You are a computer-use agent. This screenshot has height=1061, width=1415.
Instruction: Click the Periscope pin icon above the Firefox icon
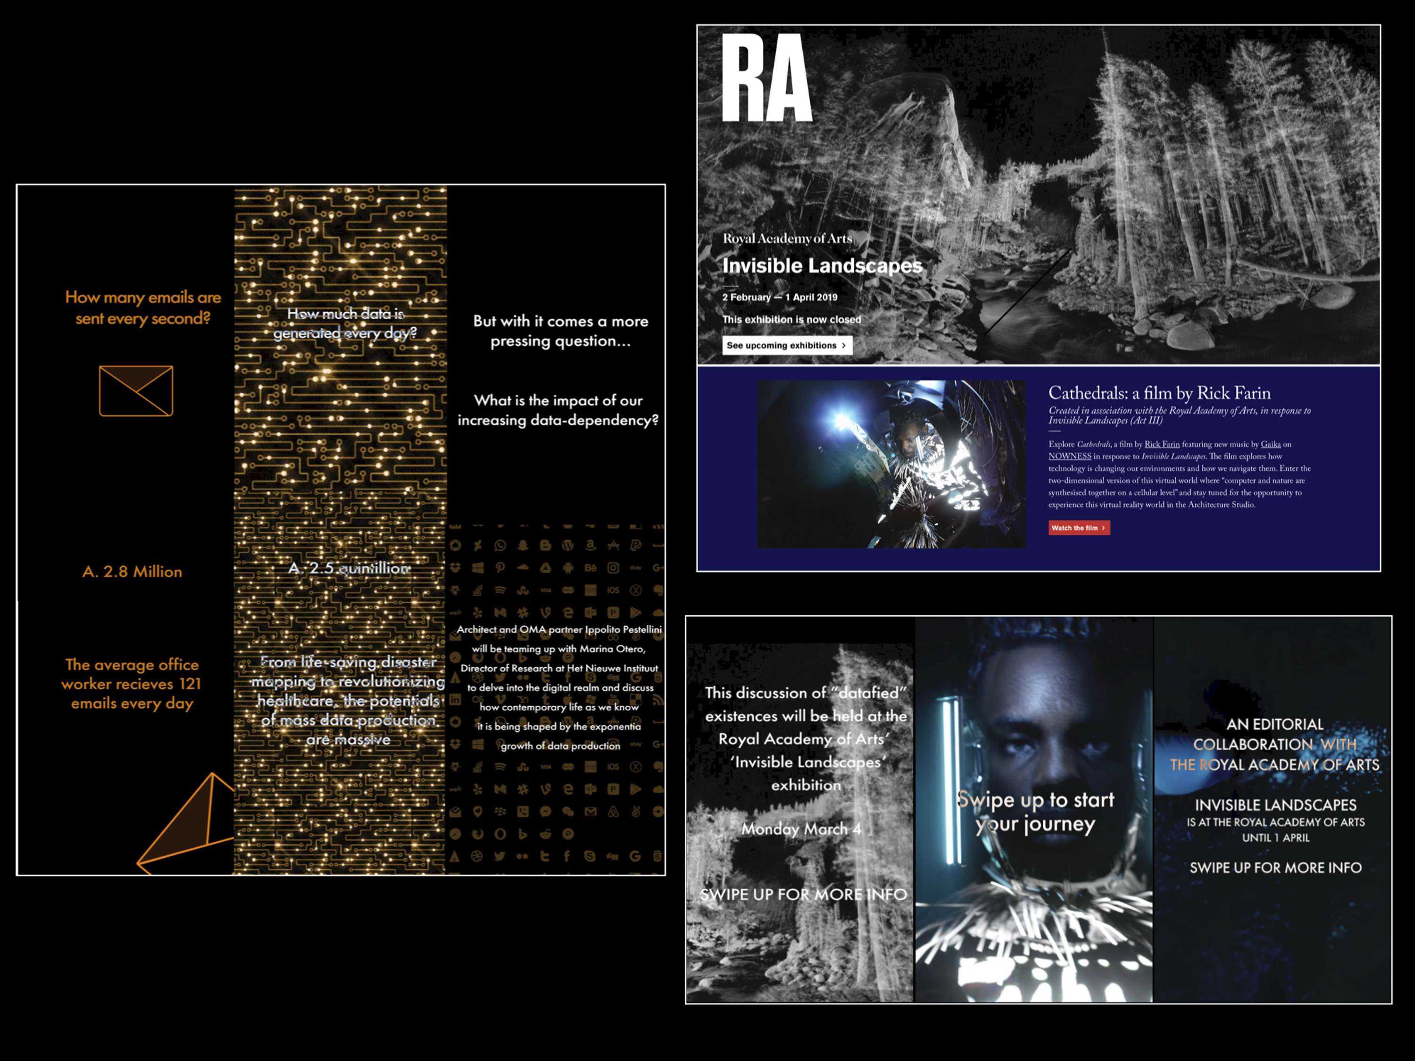coord(478,812)
